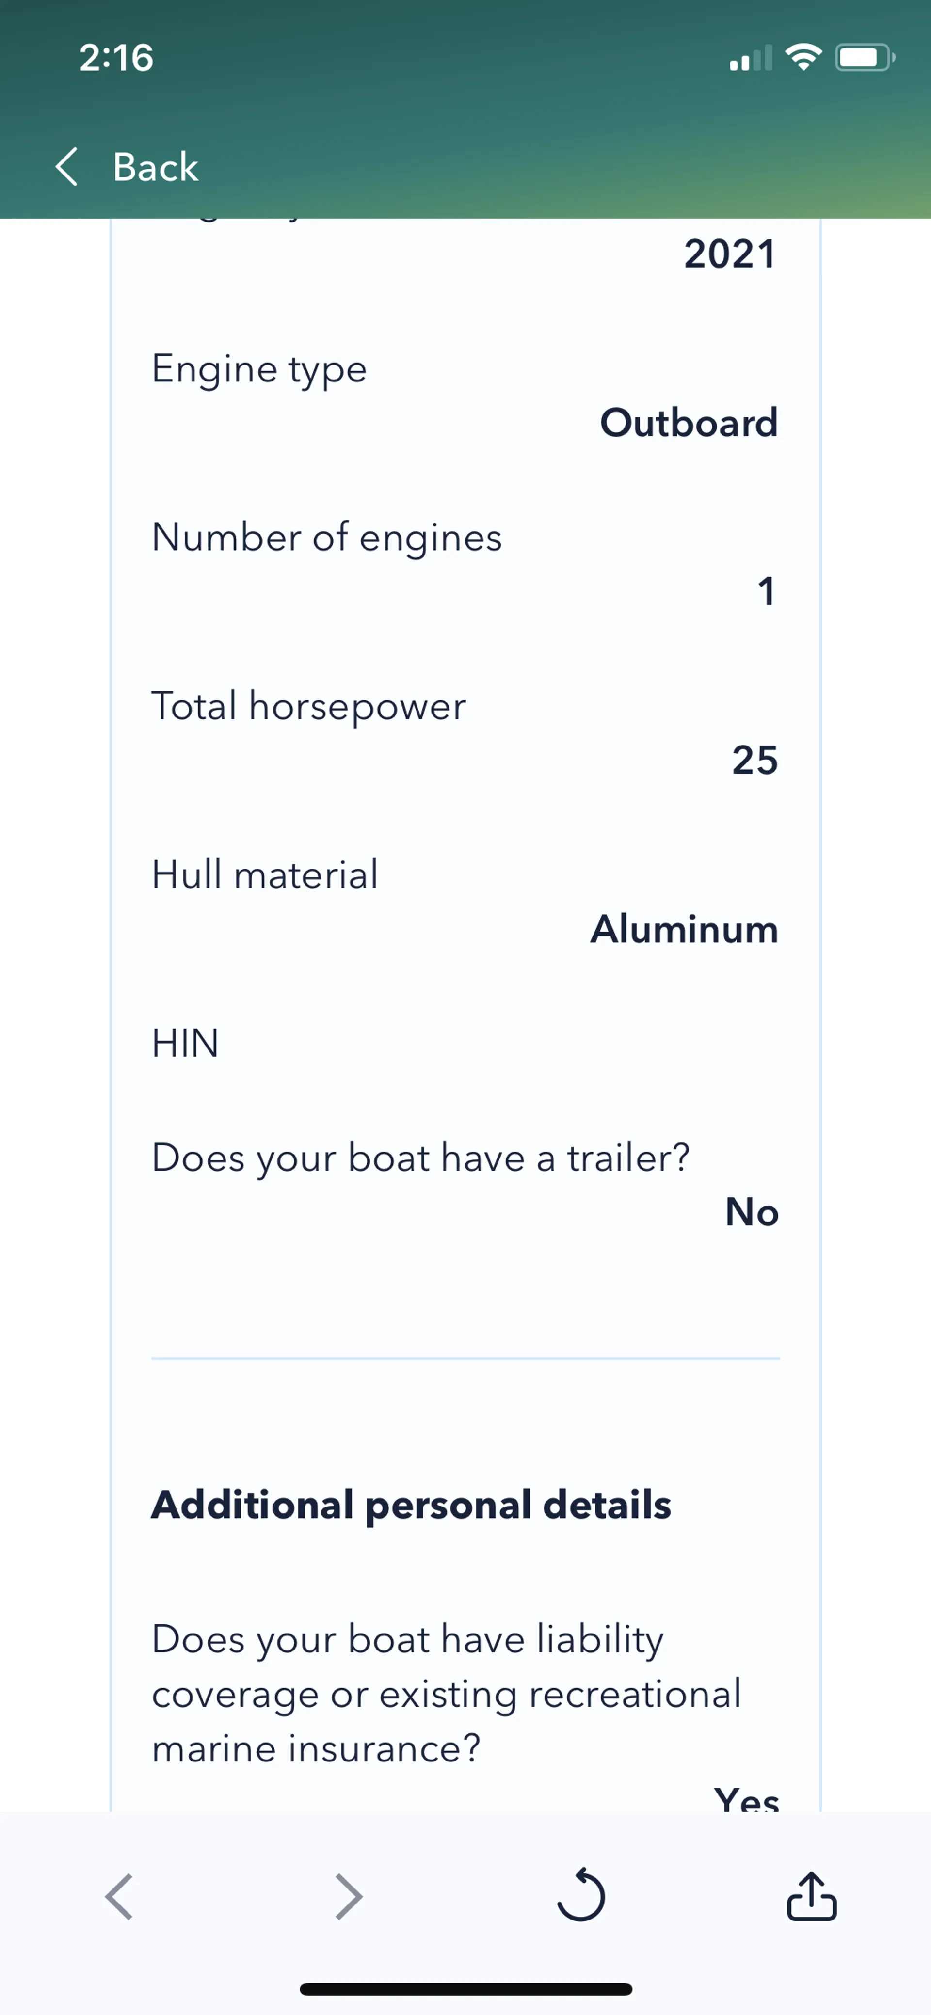The height and width of the screenshot is (2015, 931).
Task: Tap the Aluminum hull material value
Action: pos(684,929)
